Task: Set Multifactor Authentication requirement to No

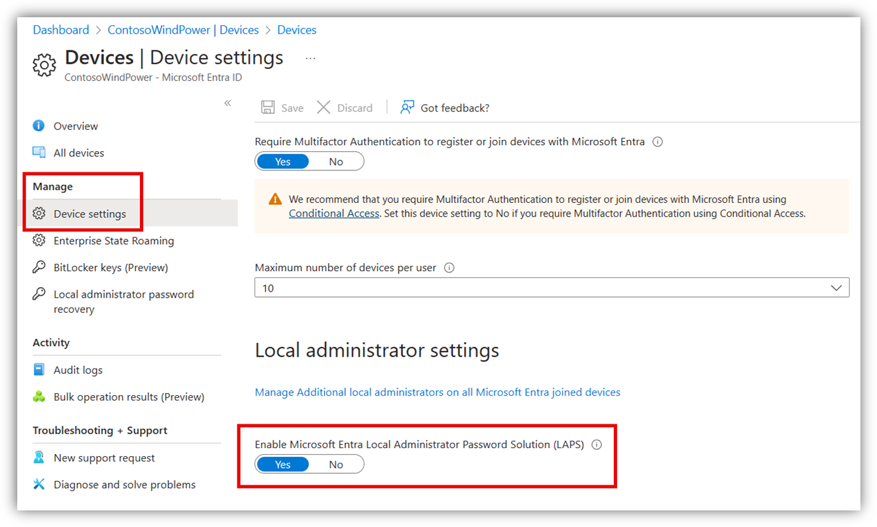Action: coord(336,161)
